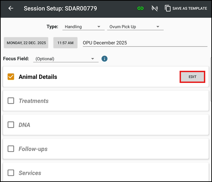This screenshot has height=182, width=212.
Task: Select the Follow-ups section label
Action: click(33, 149)
